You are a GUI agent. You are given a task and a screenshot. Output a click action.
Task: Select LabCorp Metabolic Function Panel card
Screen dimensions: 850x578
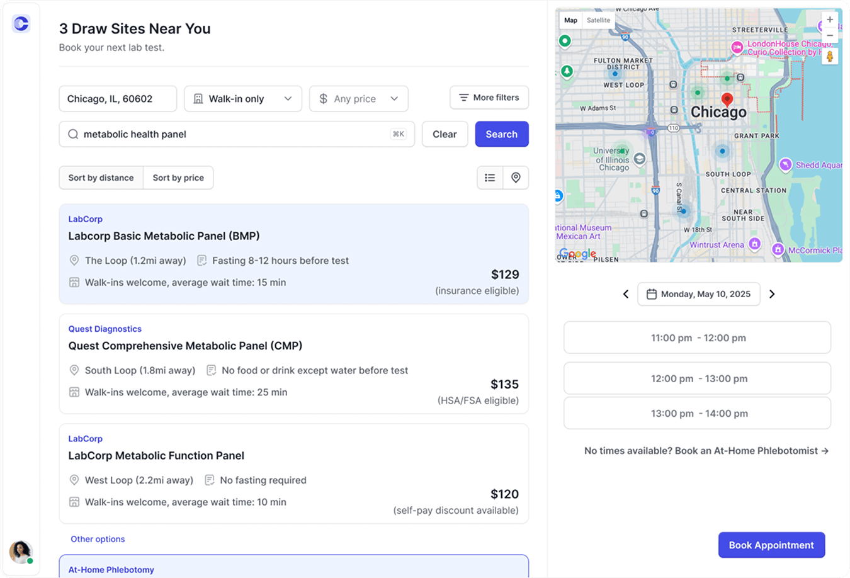click(x=294, y=473)
